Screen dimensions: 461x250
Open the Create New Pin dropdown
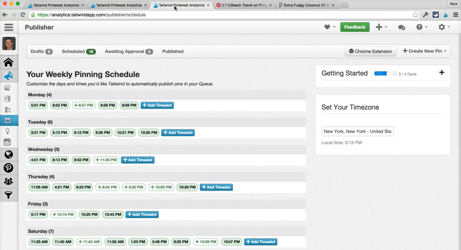coord(424,51)
